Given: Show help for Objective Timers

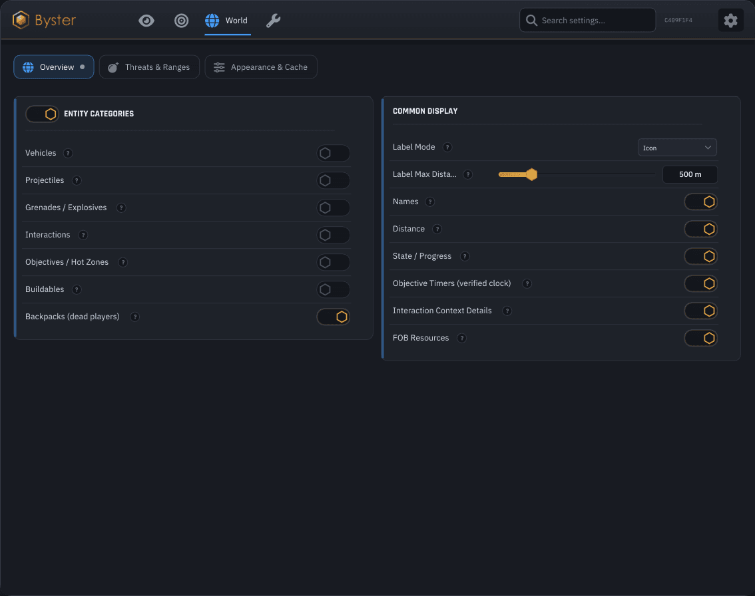Looking at the screenshot, I should tap(527, 283).
